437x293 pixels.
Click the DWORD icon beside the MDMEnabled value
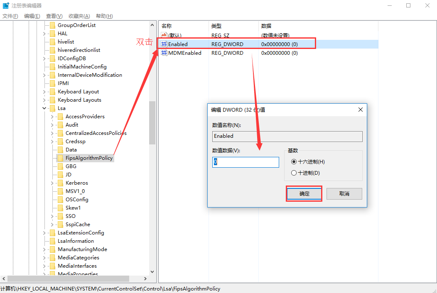click(164, 53)
